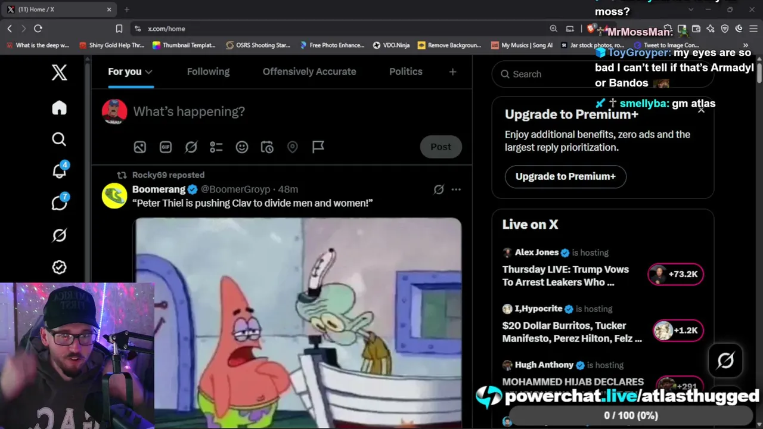The height and width of the screenshot is (429, 763).
Task: Add a GIF to the post
Action: pos(166,147)
